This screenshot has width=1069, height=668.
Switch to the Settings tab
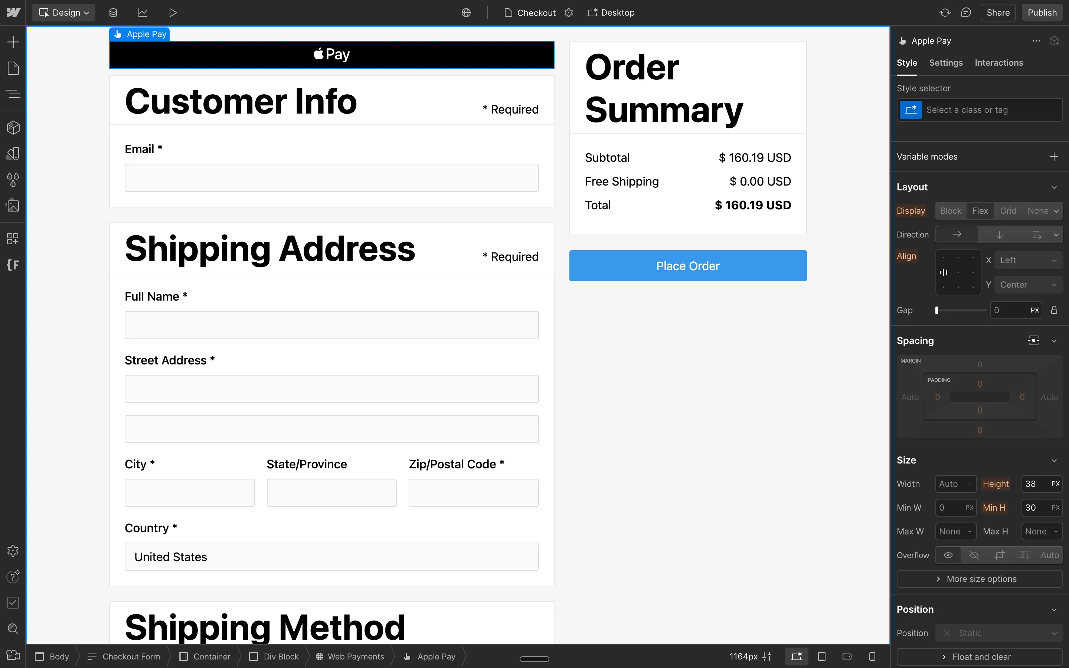click(946, 63)
